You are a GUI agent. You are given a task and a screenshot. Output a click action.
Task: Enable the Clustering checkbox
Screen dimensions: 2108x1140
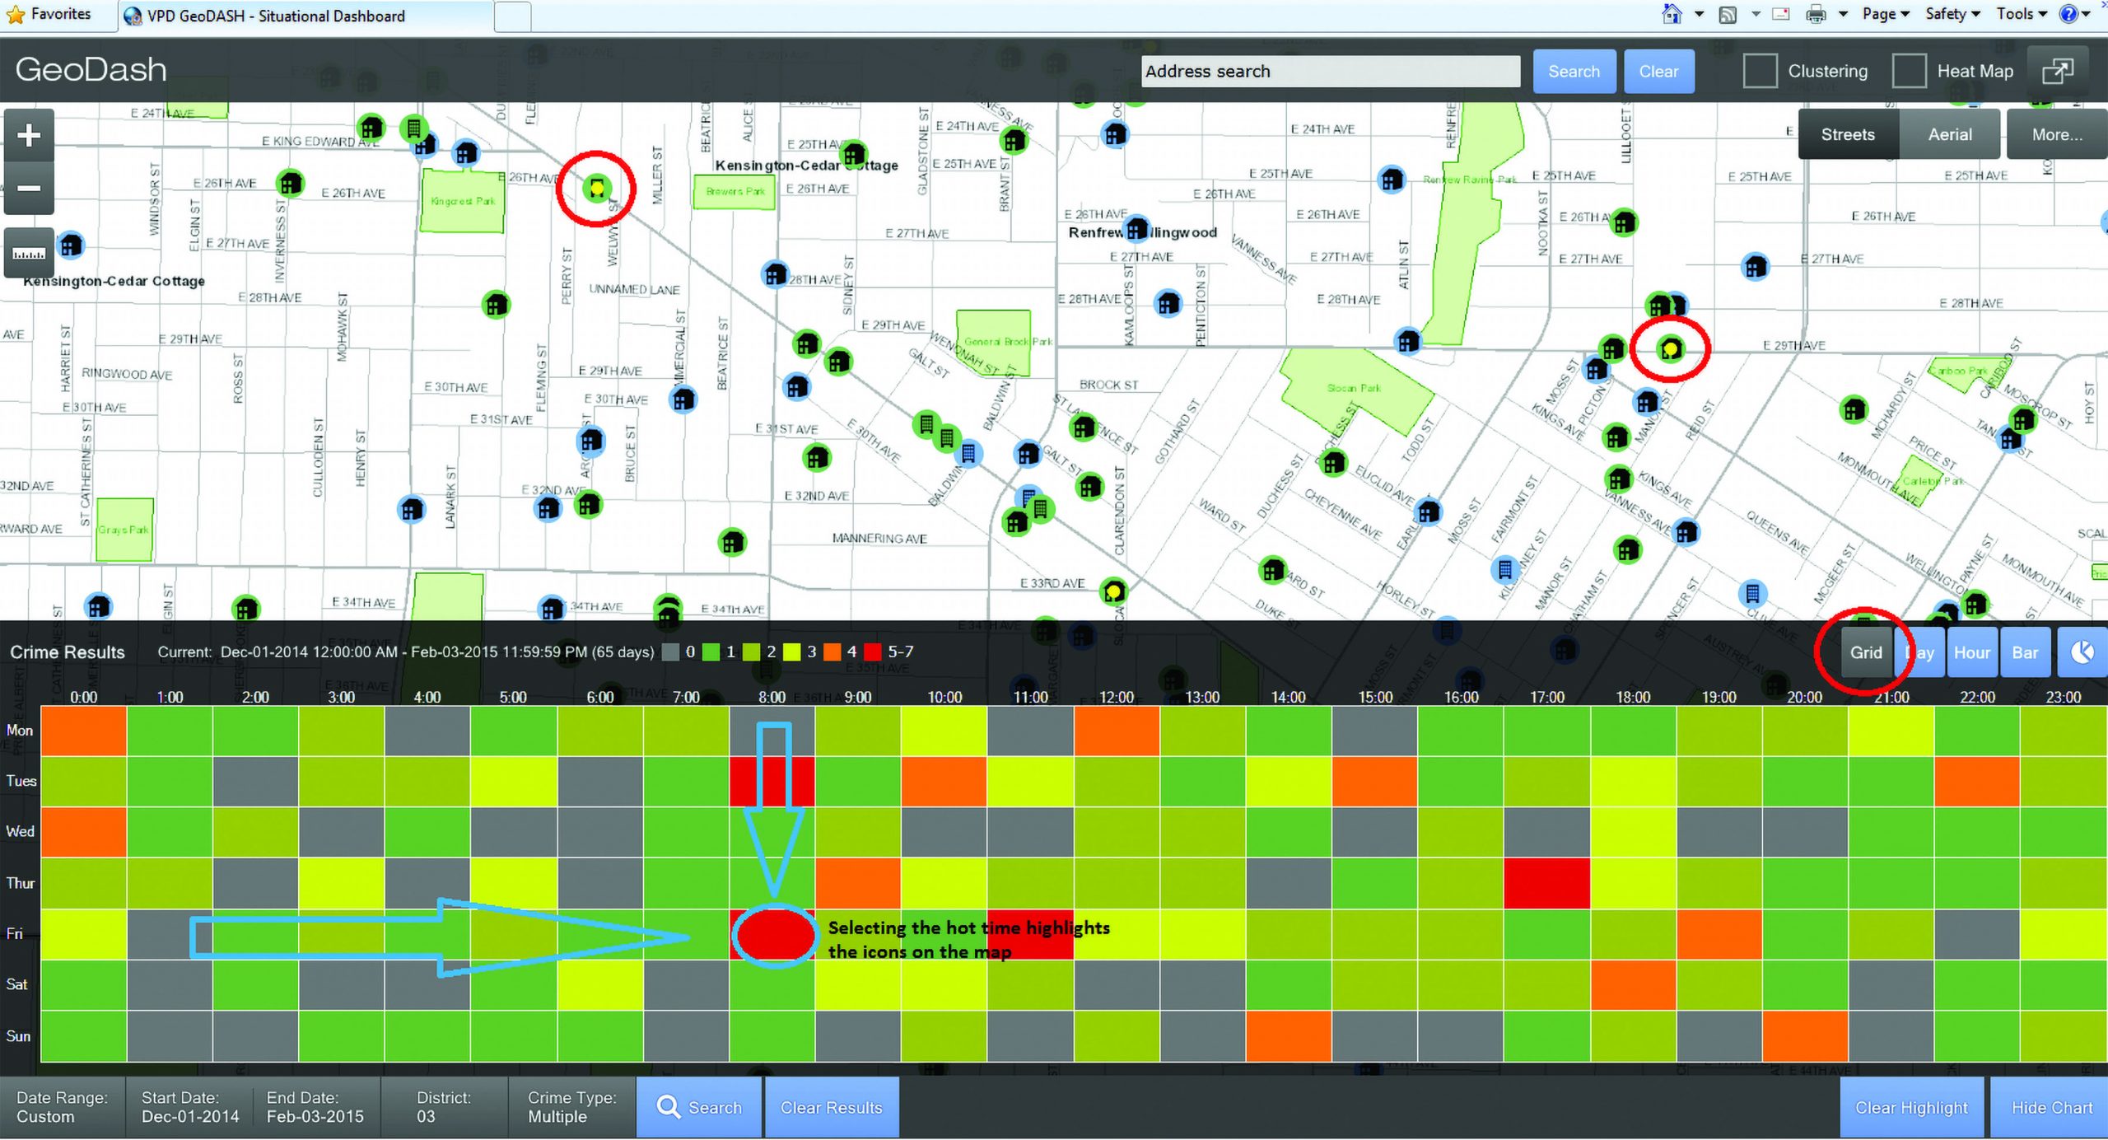(1760, 72)
